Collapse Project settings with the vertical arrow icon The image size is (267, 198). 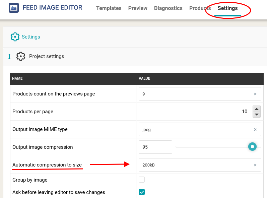9,56
